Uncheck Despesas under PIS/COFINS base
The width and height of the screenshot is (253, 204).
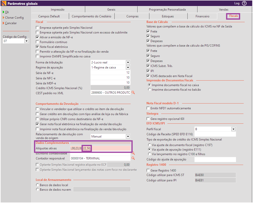click(148, 61)
